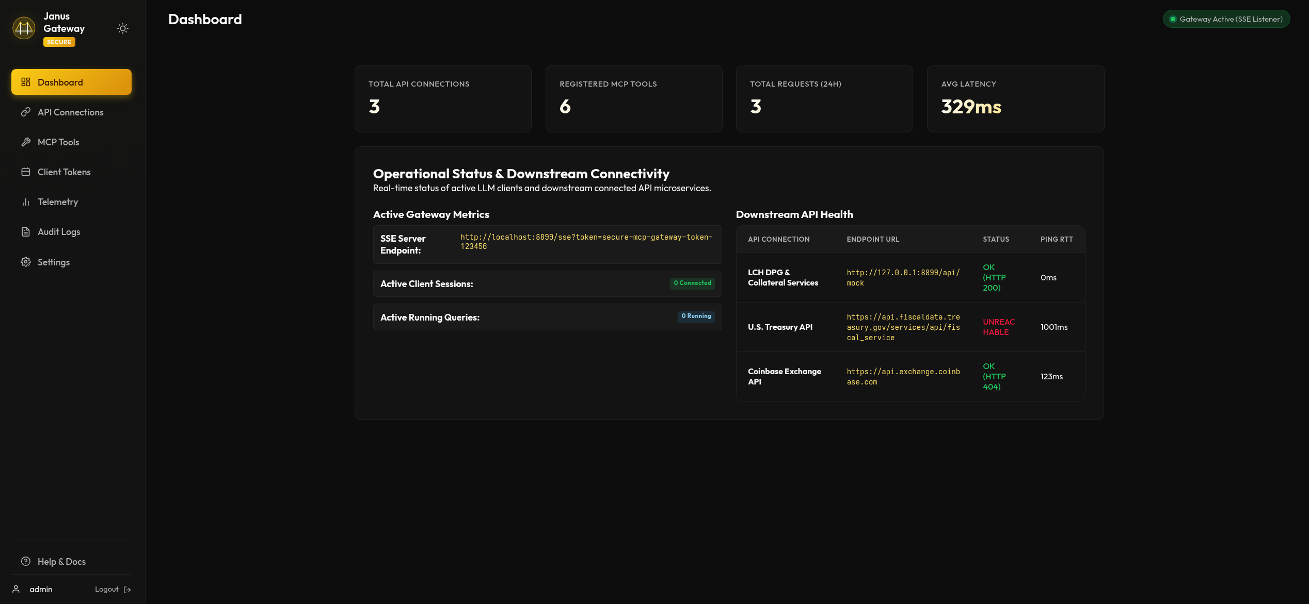
Task: Open Help & Docs link
Action: pos(71,561)
